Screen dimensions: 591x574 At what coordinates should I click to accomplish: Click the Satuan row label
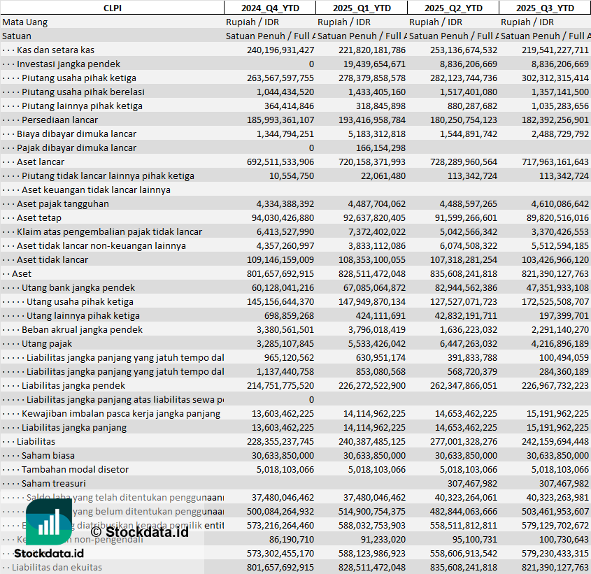point(17,36)
